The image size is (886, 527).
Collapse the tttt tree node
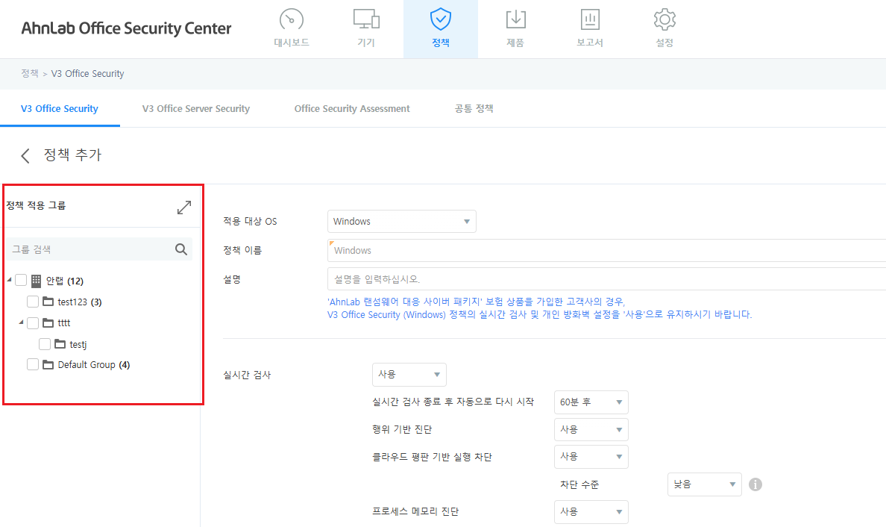pos(21,322)
